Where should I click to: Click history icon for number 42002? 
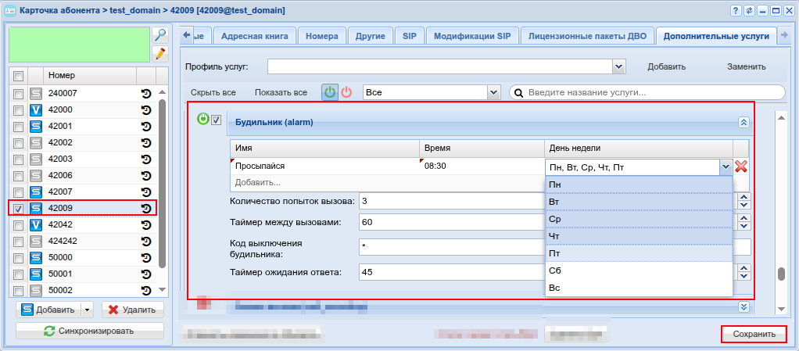tap(146, 142)
